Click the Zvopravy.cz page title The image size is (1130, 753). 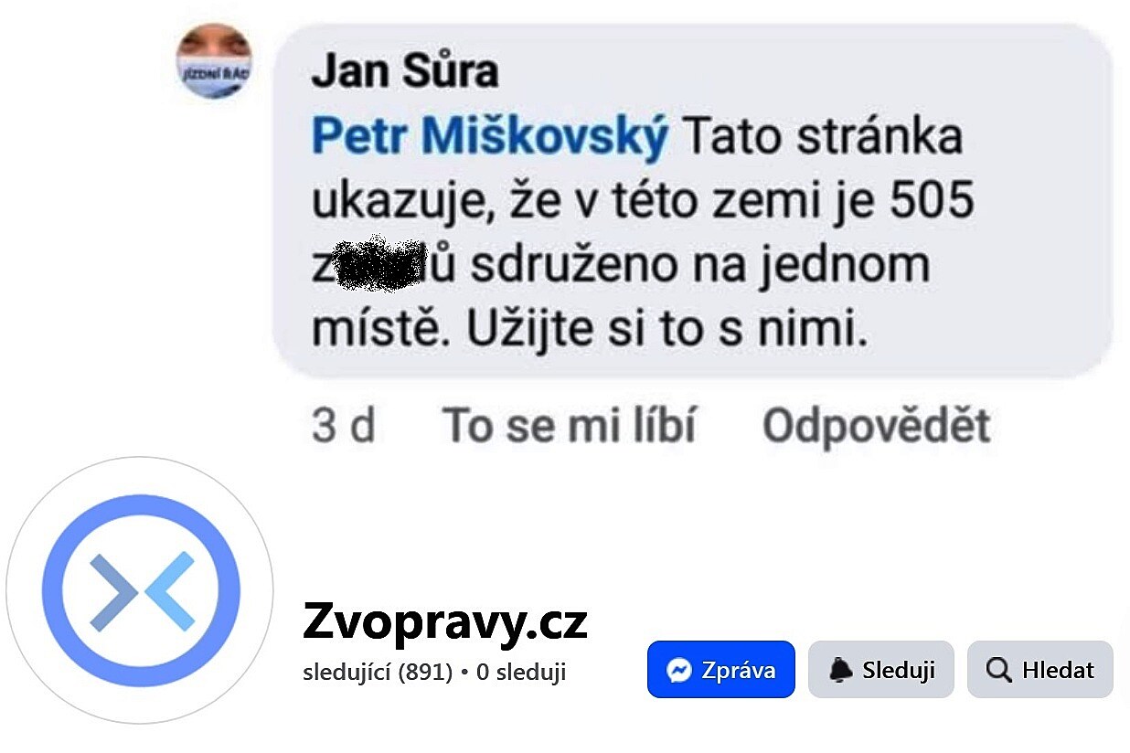coord(445,623)
